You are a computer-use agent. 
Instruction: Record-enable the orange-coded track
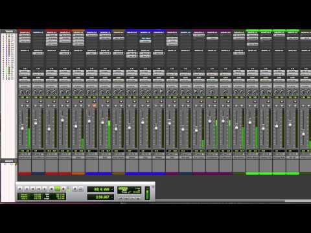coord(81,102)
